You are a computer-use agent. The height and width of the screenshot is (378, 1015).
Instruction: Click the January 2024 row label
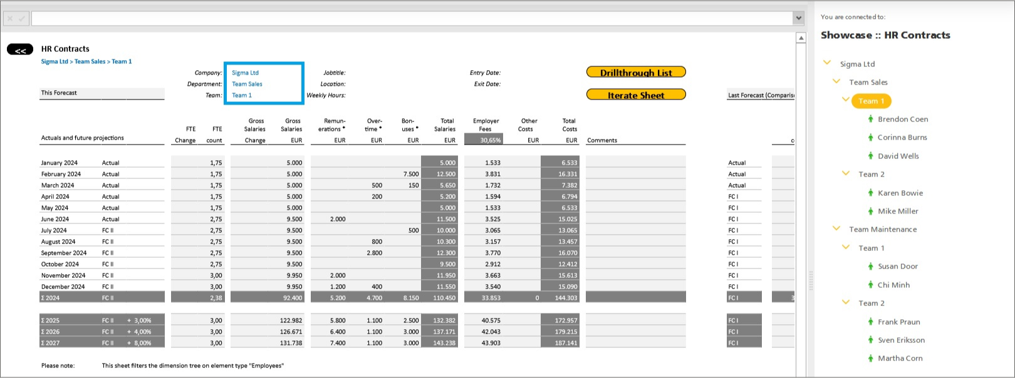(60, 163)
